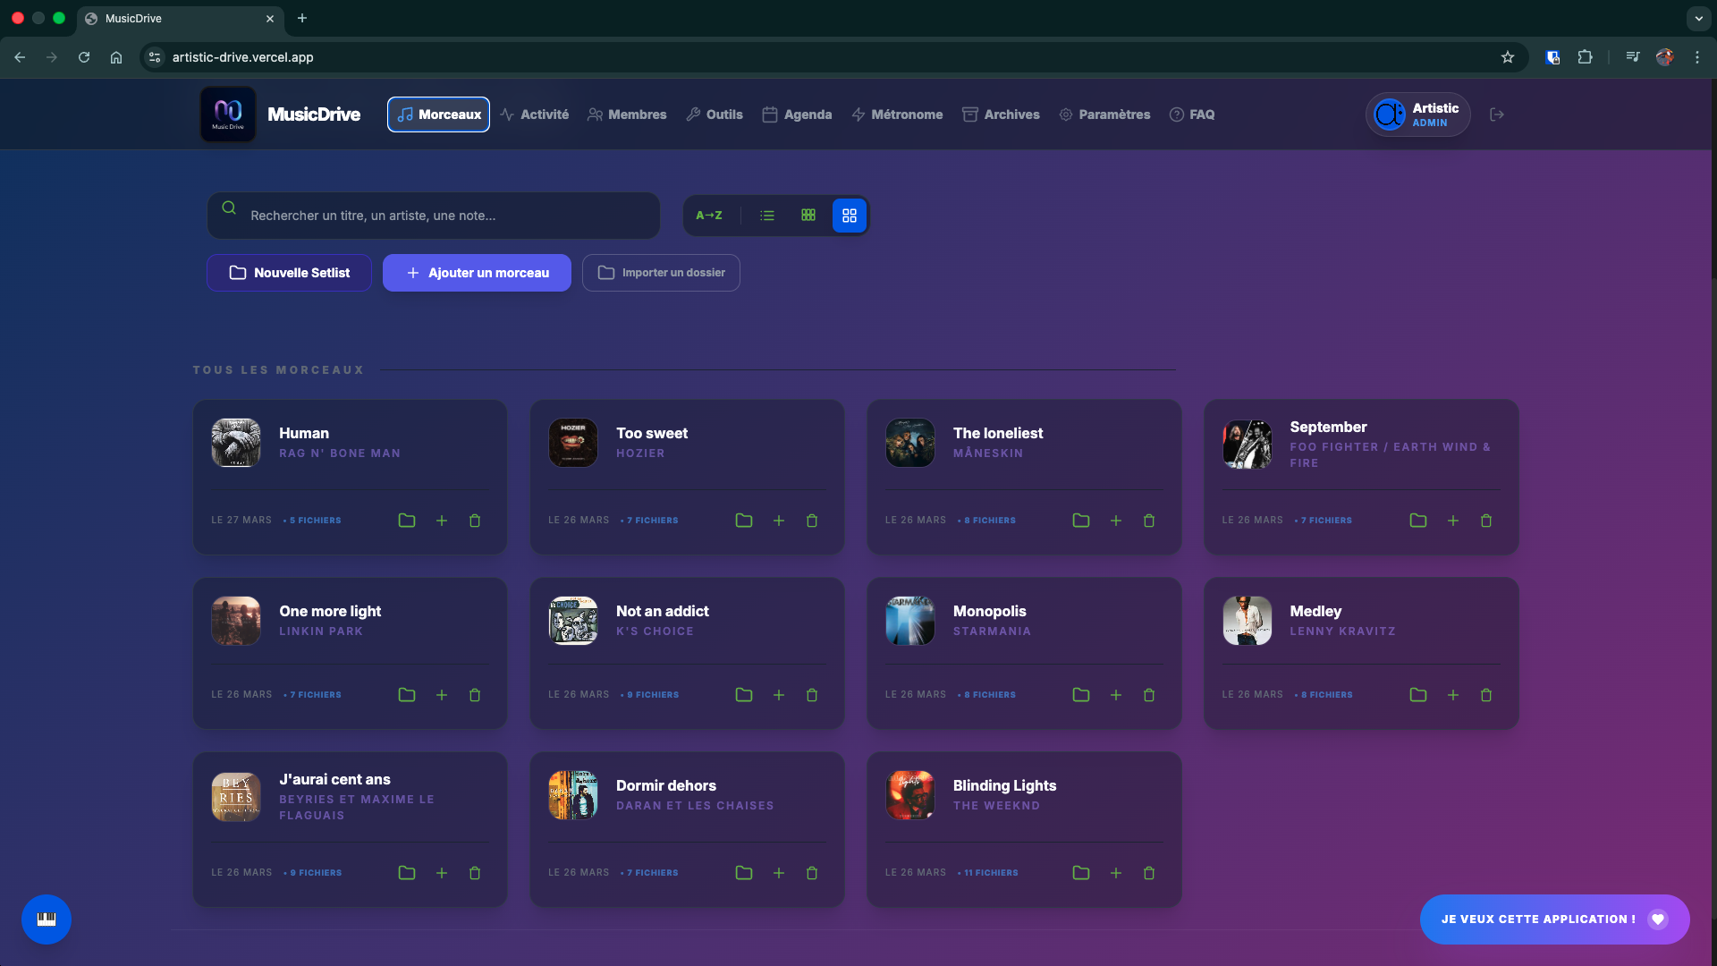Click plus icon on Dormir dehors card
Viewport: 1717px width, 966px height.
[779, 873]
